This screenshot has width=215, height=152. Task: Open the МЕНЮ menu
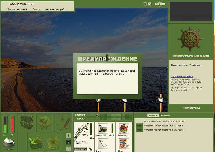coord(160,4)
